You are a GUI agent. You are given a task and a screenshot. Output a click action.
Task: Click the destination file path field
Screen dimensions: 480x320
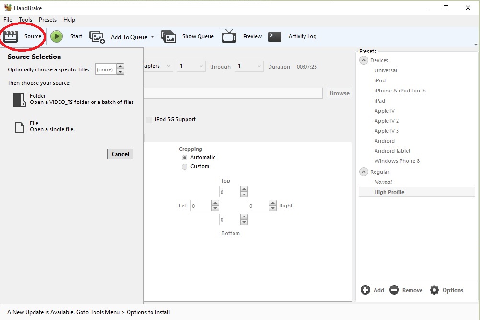pos(233,93)
